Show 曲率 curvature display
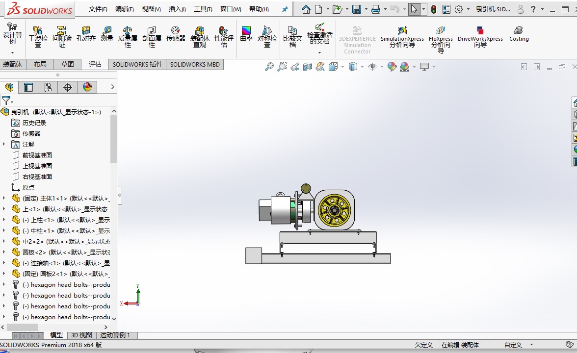This screenshot has width=577, height=353. [x=246, y=34]
